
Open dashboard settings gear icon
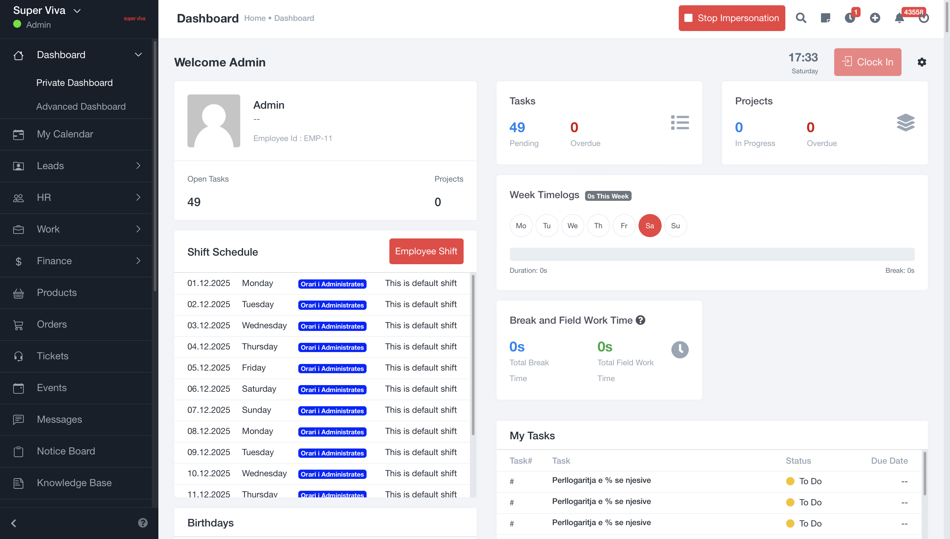(922, 62)
